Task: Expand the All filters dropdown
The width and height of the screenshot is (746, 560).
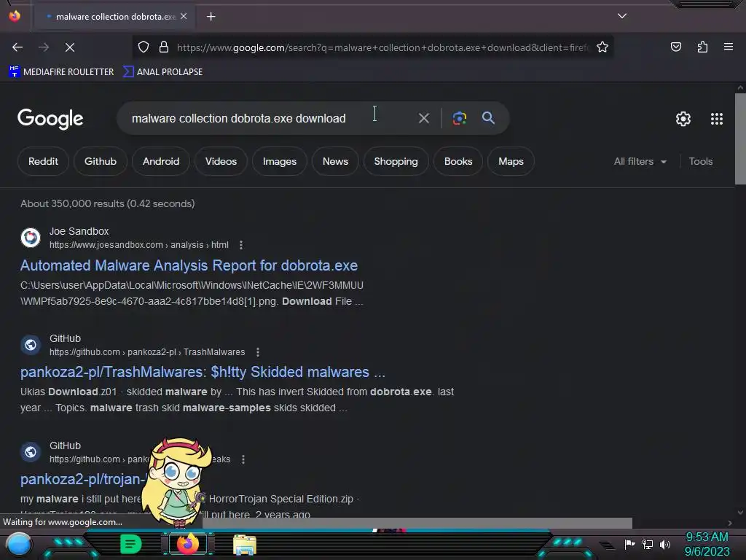Action: point(640,161)
